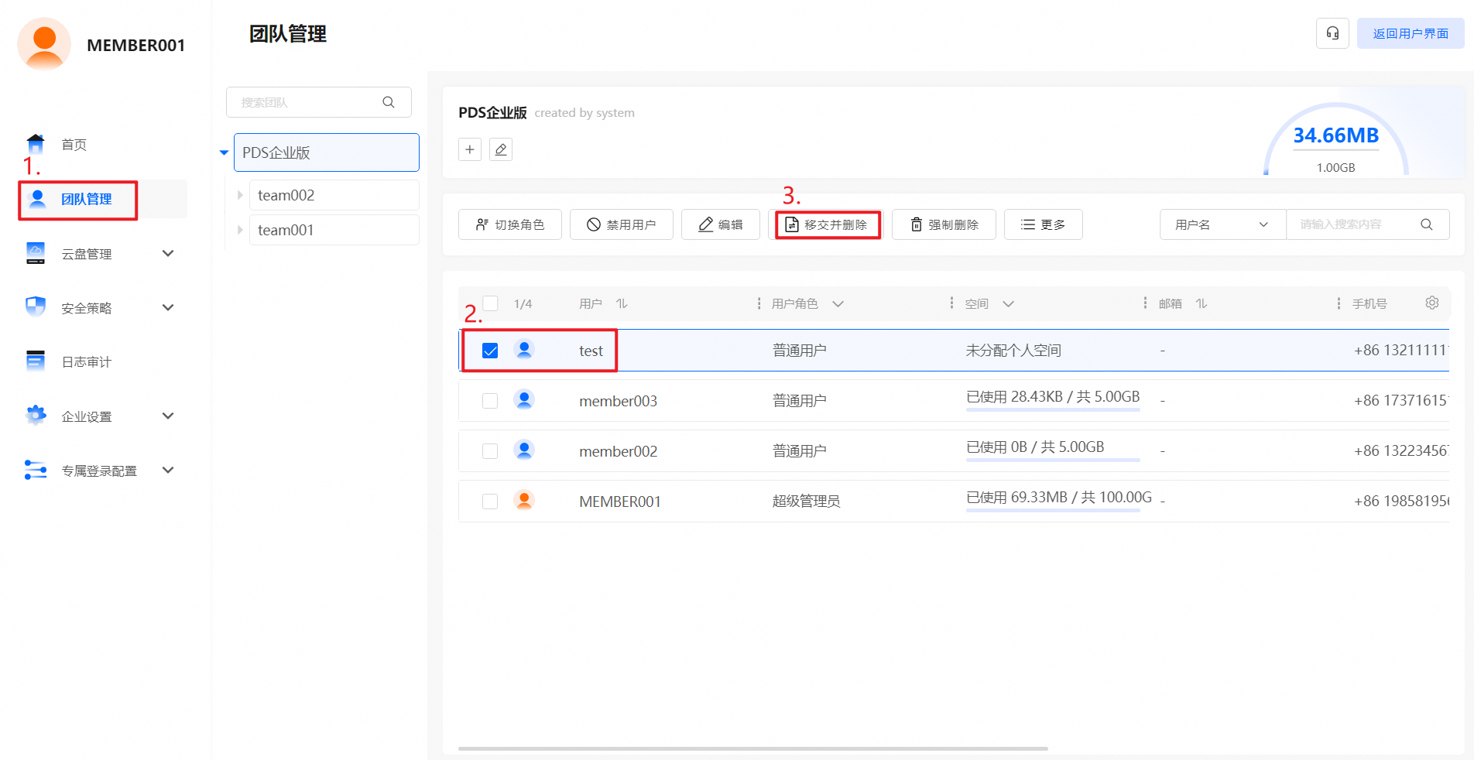
Task: Open the 更多 actions button
Action: click(x=1044, y=224)
